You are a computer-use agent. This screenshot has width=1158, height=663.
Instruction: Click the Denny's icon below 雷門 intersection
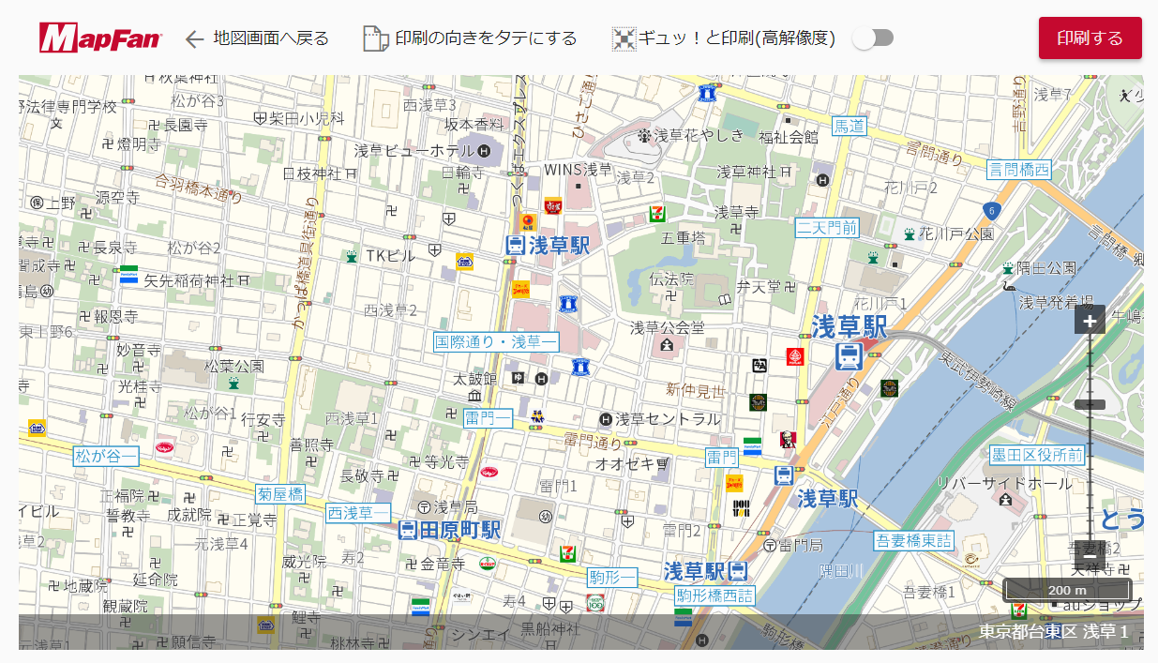coord(734,483)
